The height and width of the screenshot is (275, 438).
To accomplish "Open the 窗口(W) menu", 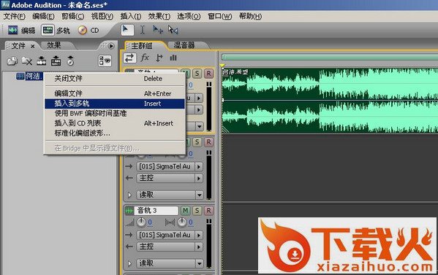I will 220,17.
